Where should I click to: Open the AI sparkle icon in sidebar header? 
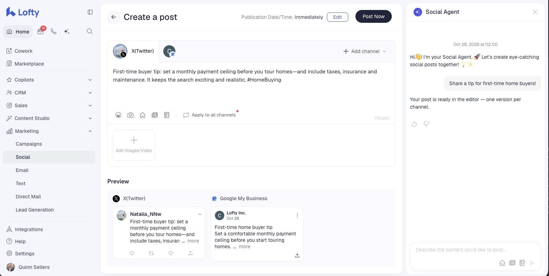pos(67,31)
